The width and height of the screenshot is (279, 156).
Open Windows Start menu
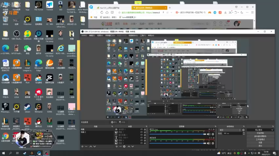click(x=3, y=153)
